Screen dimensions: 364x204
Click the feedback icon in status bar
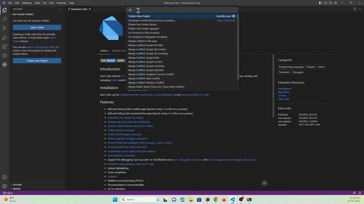(354, 193)
